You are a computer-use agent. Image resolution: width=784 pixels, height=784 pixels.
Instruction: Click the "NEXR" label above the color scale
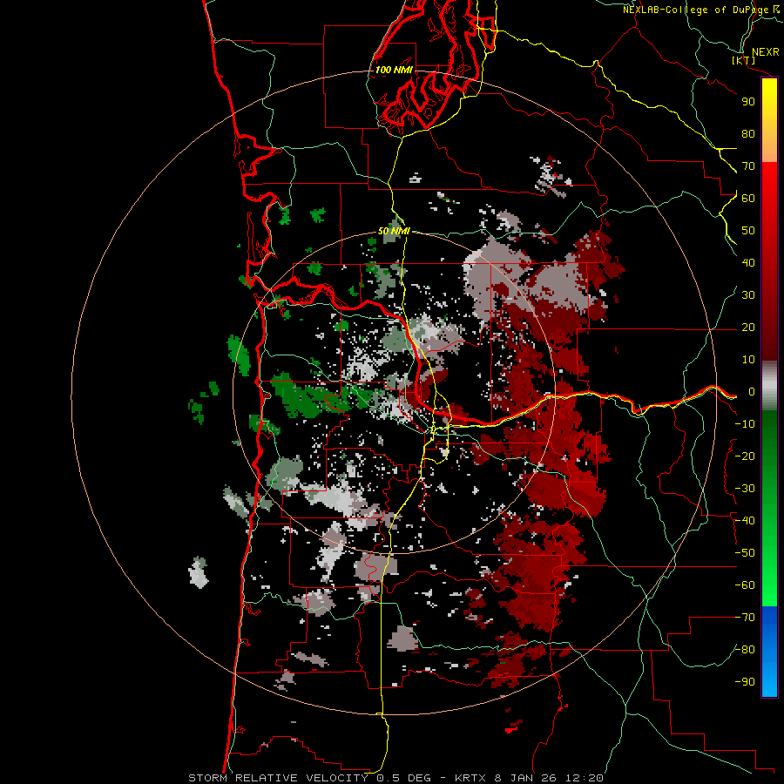(766, 51)
